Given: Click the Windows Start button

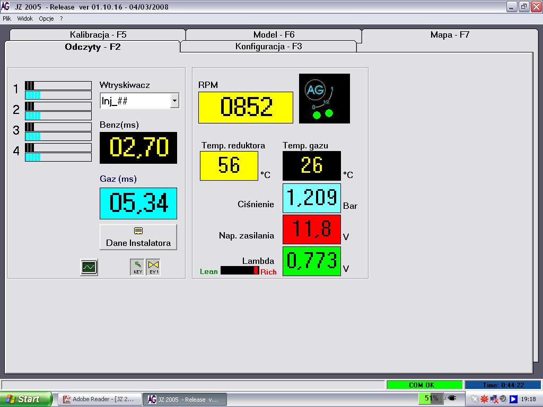Looking at the screenshot, I should [27, 399].
